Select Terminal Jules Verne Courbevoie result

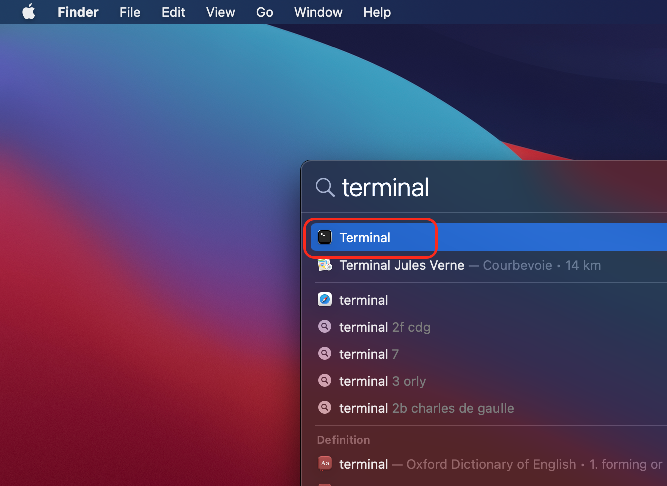pos(489,265)
